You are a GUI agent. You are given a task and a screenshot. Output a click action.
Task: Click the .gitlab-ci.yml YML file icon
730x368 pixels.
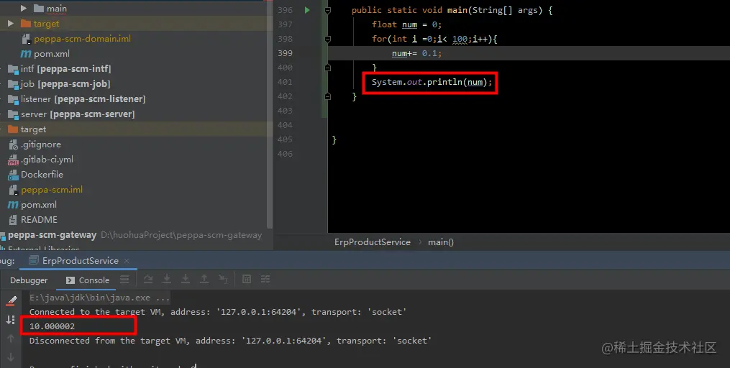[13, 160]
